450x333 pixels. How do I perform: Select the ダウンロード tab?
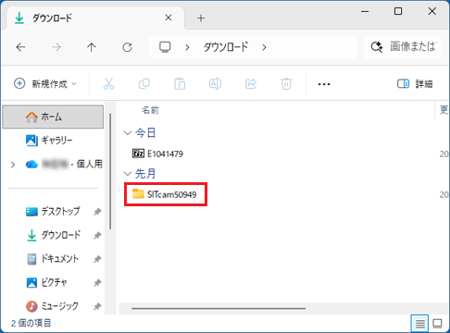click(94, 18)
